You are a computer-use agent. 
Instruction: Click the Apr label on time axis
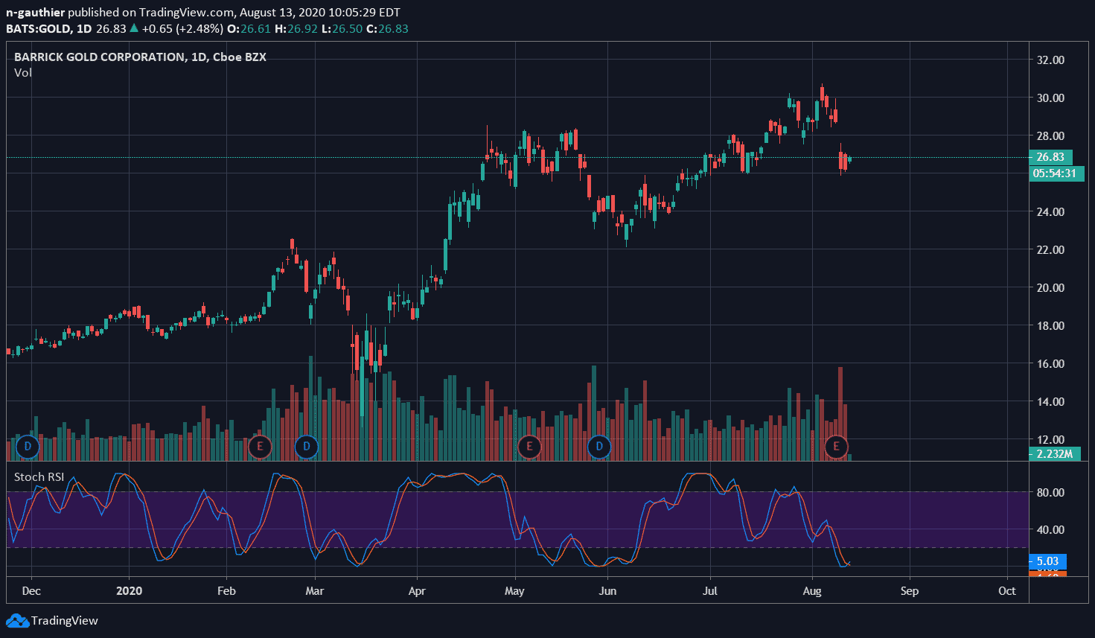[417, 591]
